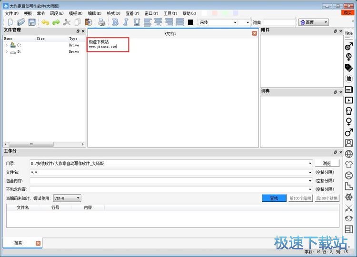Image resolution: width=357 pixels, height=257 pixels.
Task: Close the 文件管理 panel
Action: coord(83,31)
